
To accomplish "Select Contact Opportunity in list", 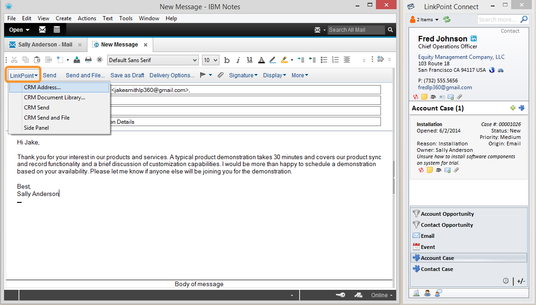I will click(469, 225).
